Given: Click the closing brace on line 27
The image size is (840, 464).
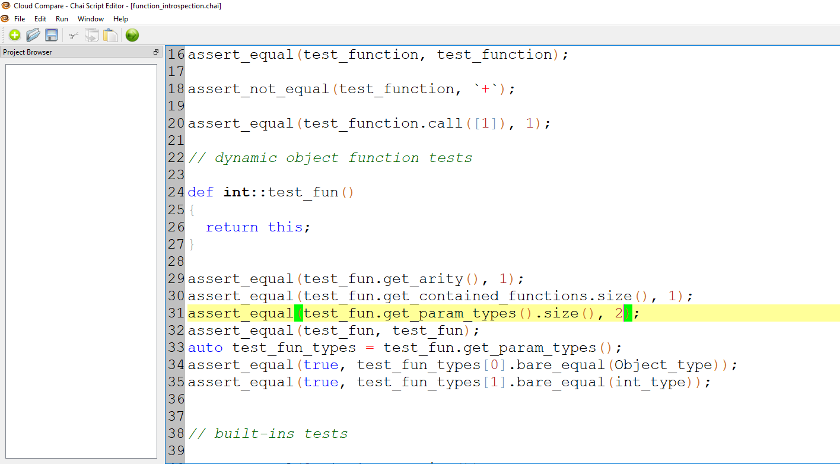Looking at the screenshot, I should pyautogui.click(x=192, y=244).
